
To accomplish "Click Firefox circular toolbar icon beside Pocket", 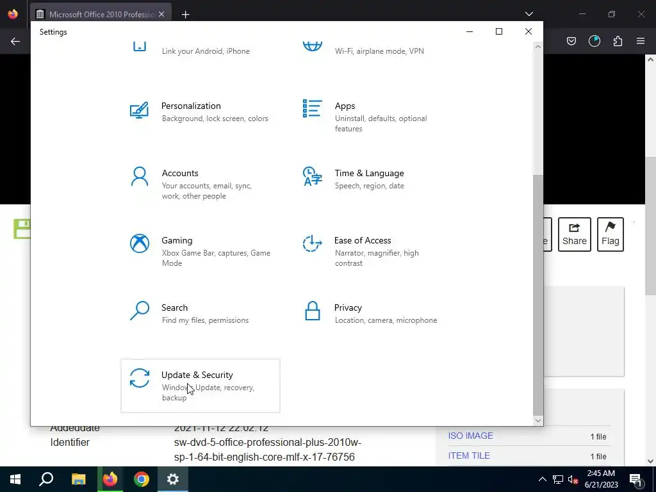I will tap(594, 41).
